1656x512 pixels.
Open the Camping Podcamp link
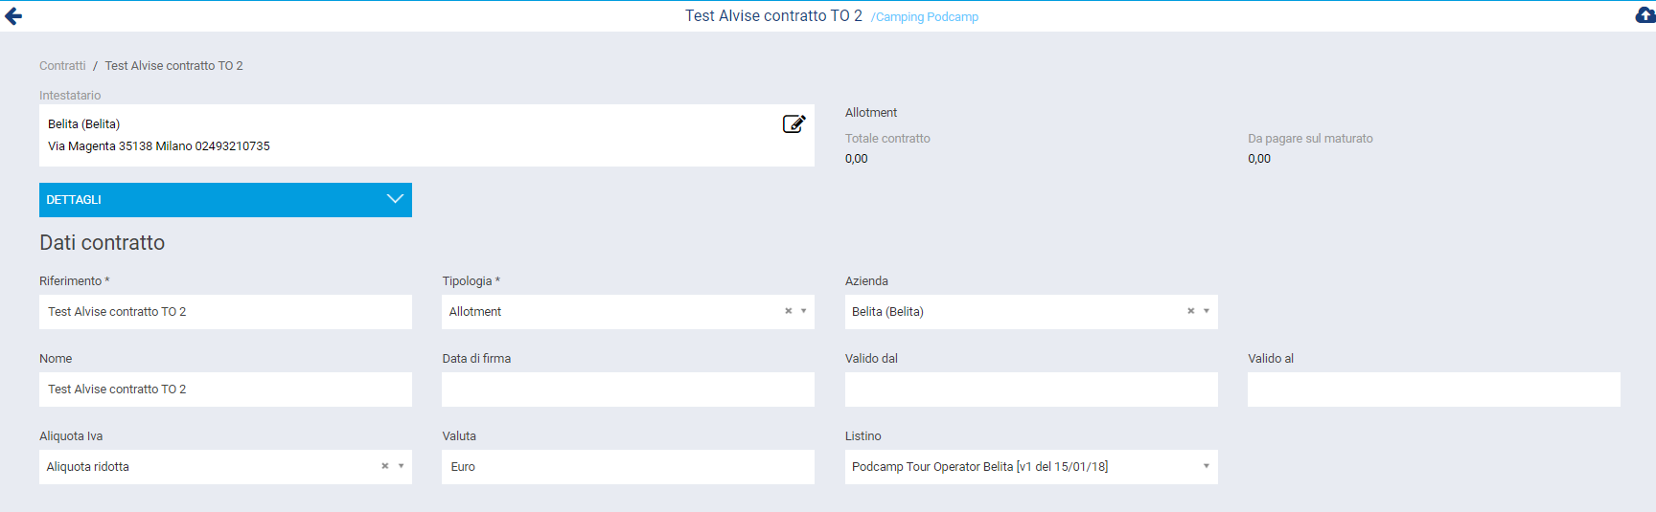[x=926, y=17]
